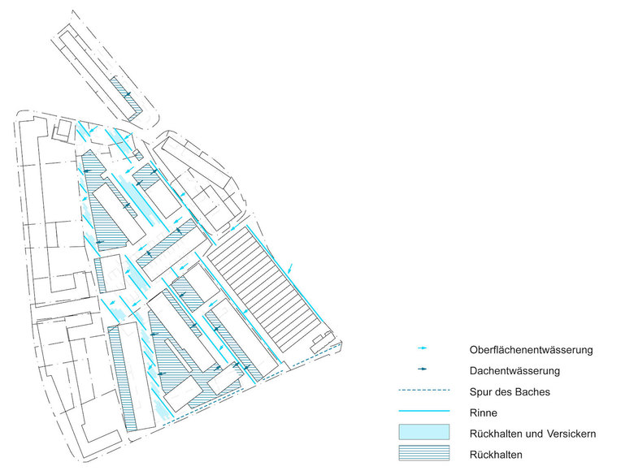
Task: Select the Rinne legend text
Action: tap(484, 412)
